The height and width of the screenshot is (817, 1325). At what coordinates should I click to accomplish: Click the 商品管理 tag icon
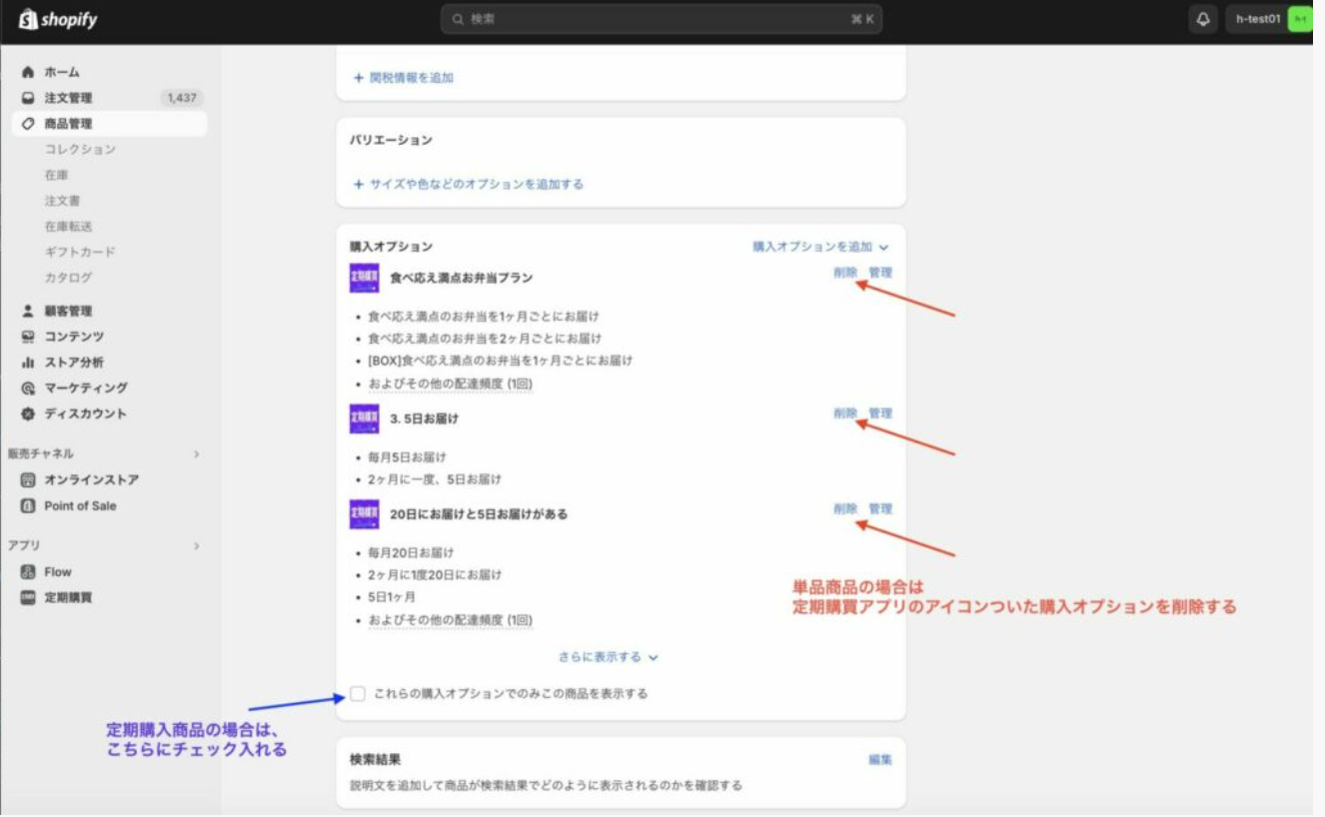[28, 124]
